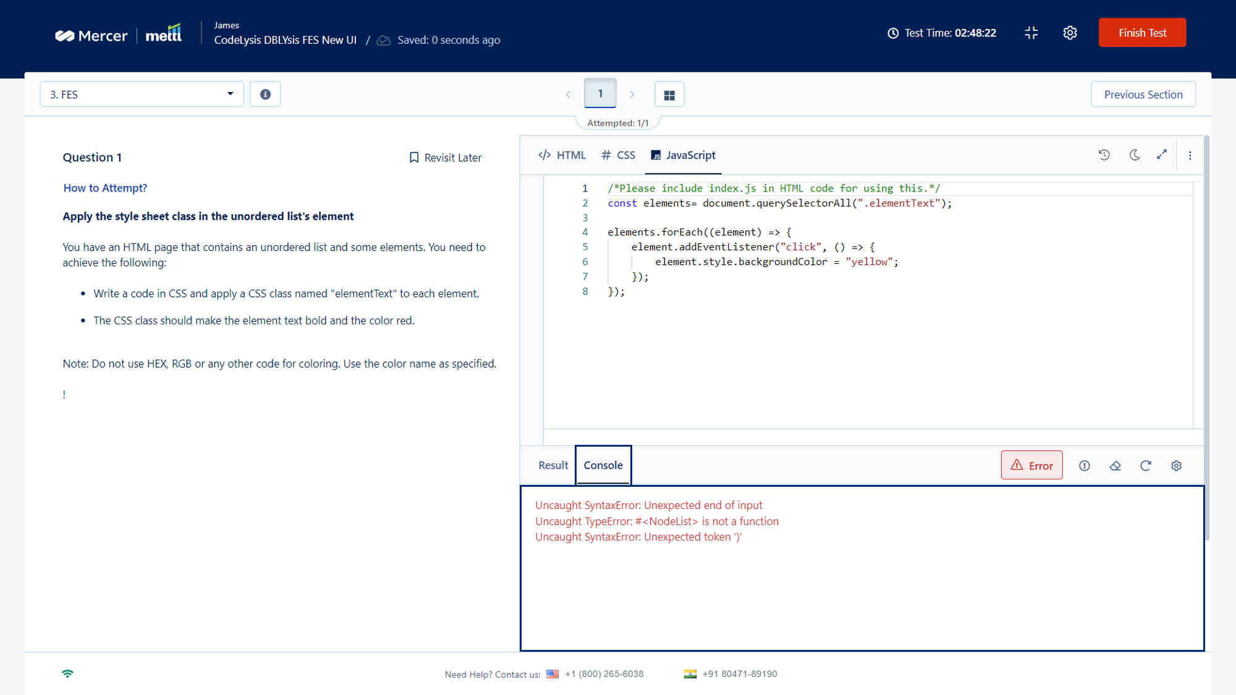Viewport: 1236px width, 695px height.
Task: Toggle dark mode moon icon
Action: pyautogui.click(x=1135, y=155)
